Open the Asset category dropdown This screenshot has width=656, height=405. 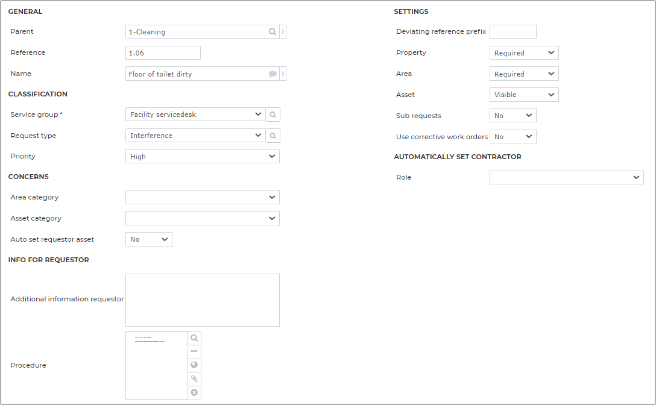[x=203, y=218]
